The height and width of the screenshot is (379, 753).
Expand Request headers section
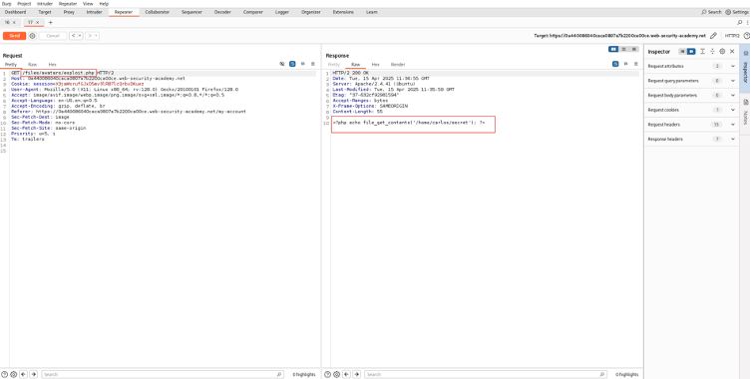pos(733,125)
